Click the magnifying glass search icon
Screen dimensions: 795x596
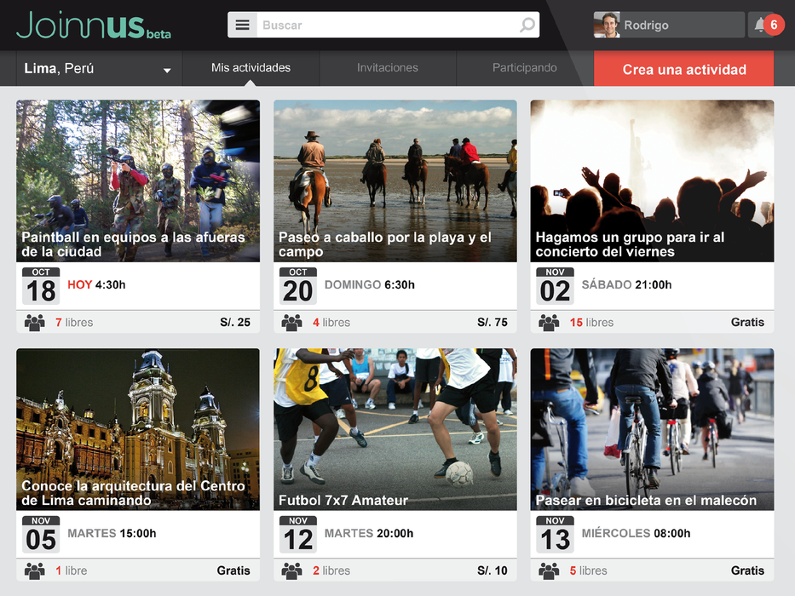click(x=527, y=25)
